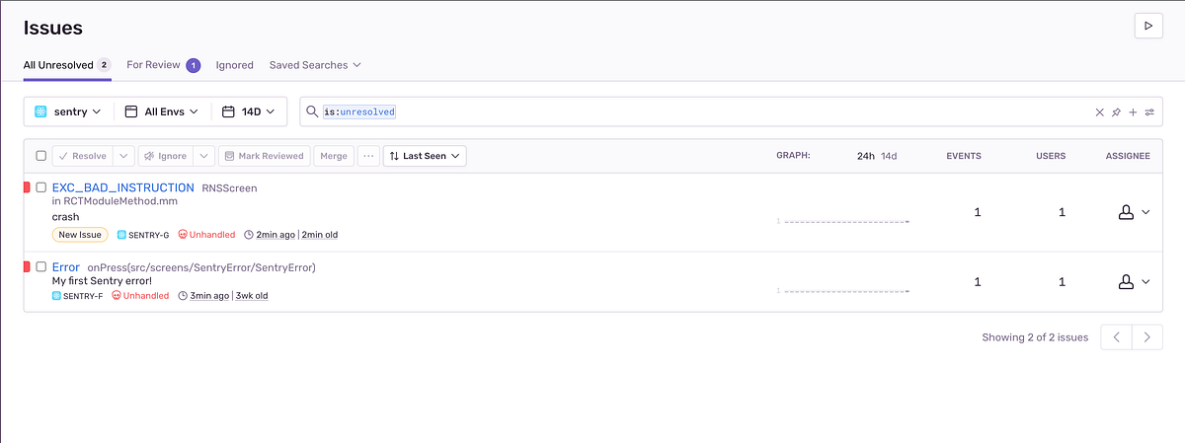Screen dimensions: 1185x443
Task: Click the Mark Reviewed button
Action: 264,156
